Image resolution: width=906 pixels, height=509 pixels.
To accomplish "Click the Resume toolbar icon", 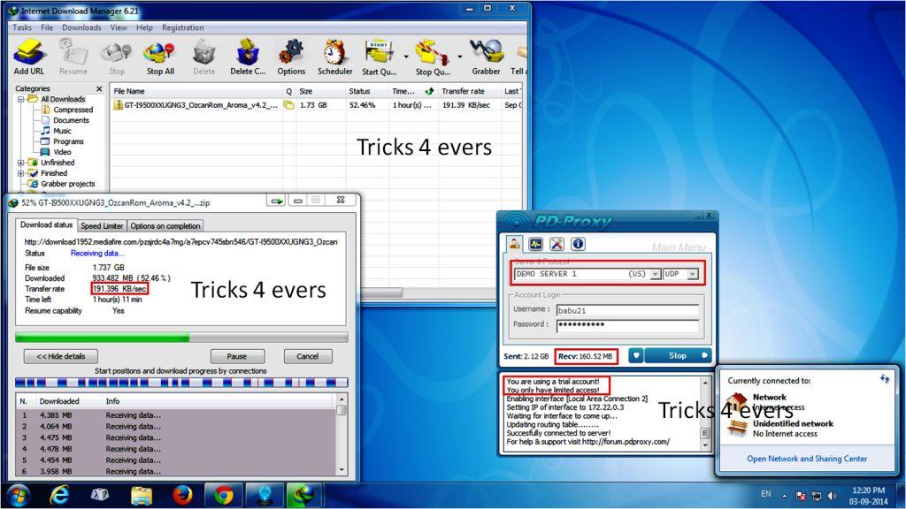I will 73,57.
